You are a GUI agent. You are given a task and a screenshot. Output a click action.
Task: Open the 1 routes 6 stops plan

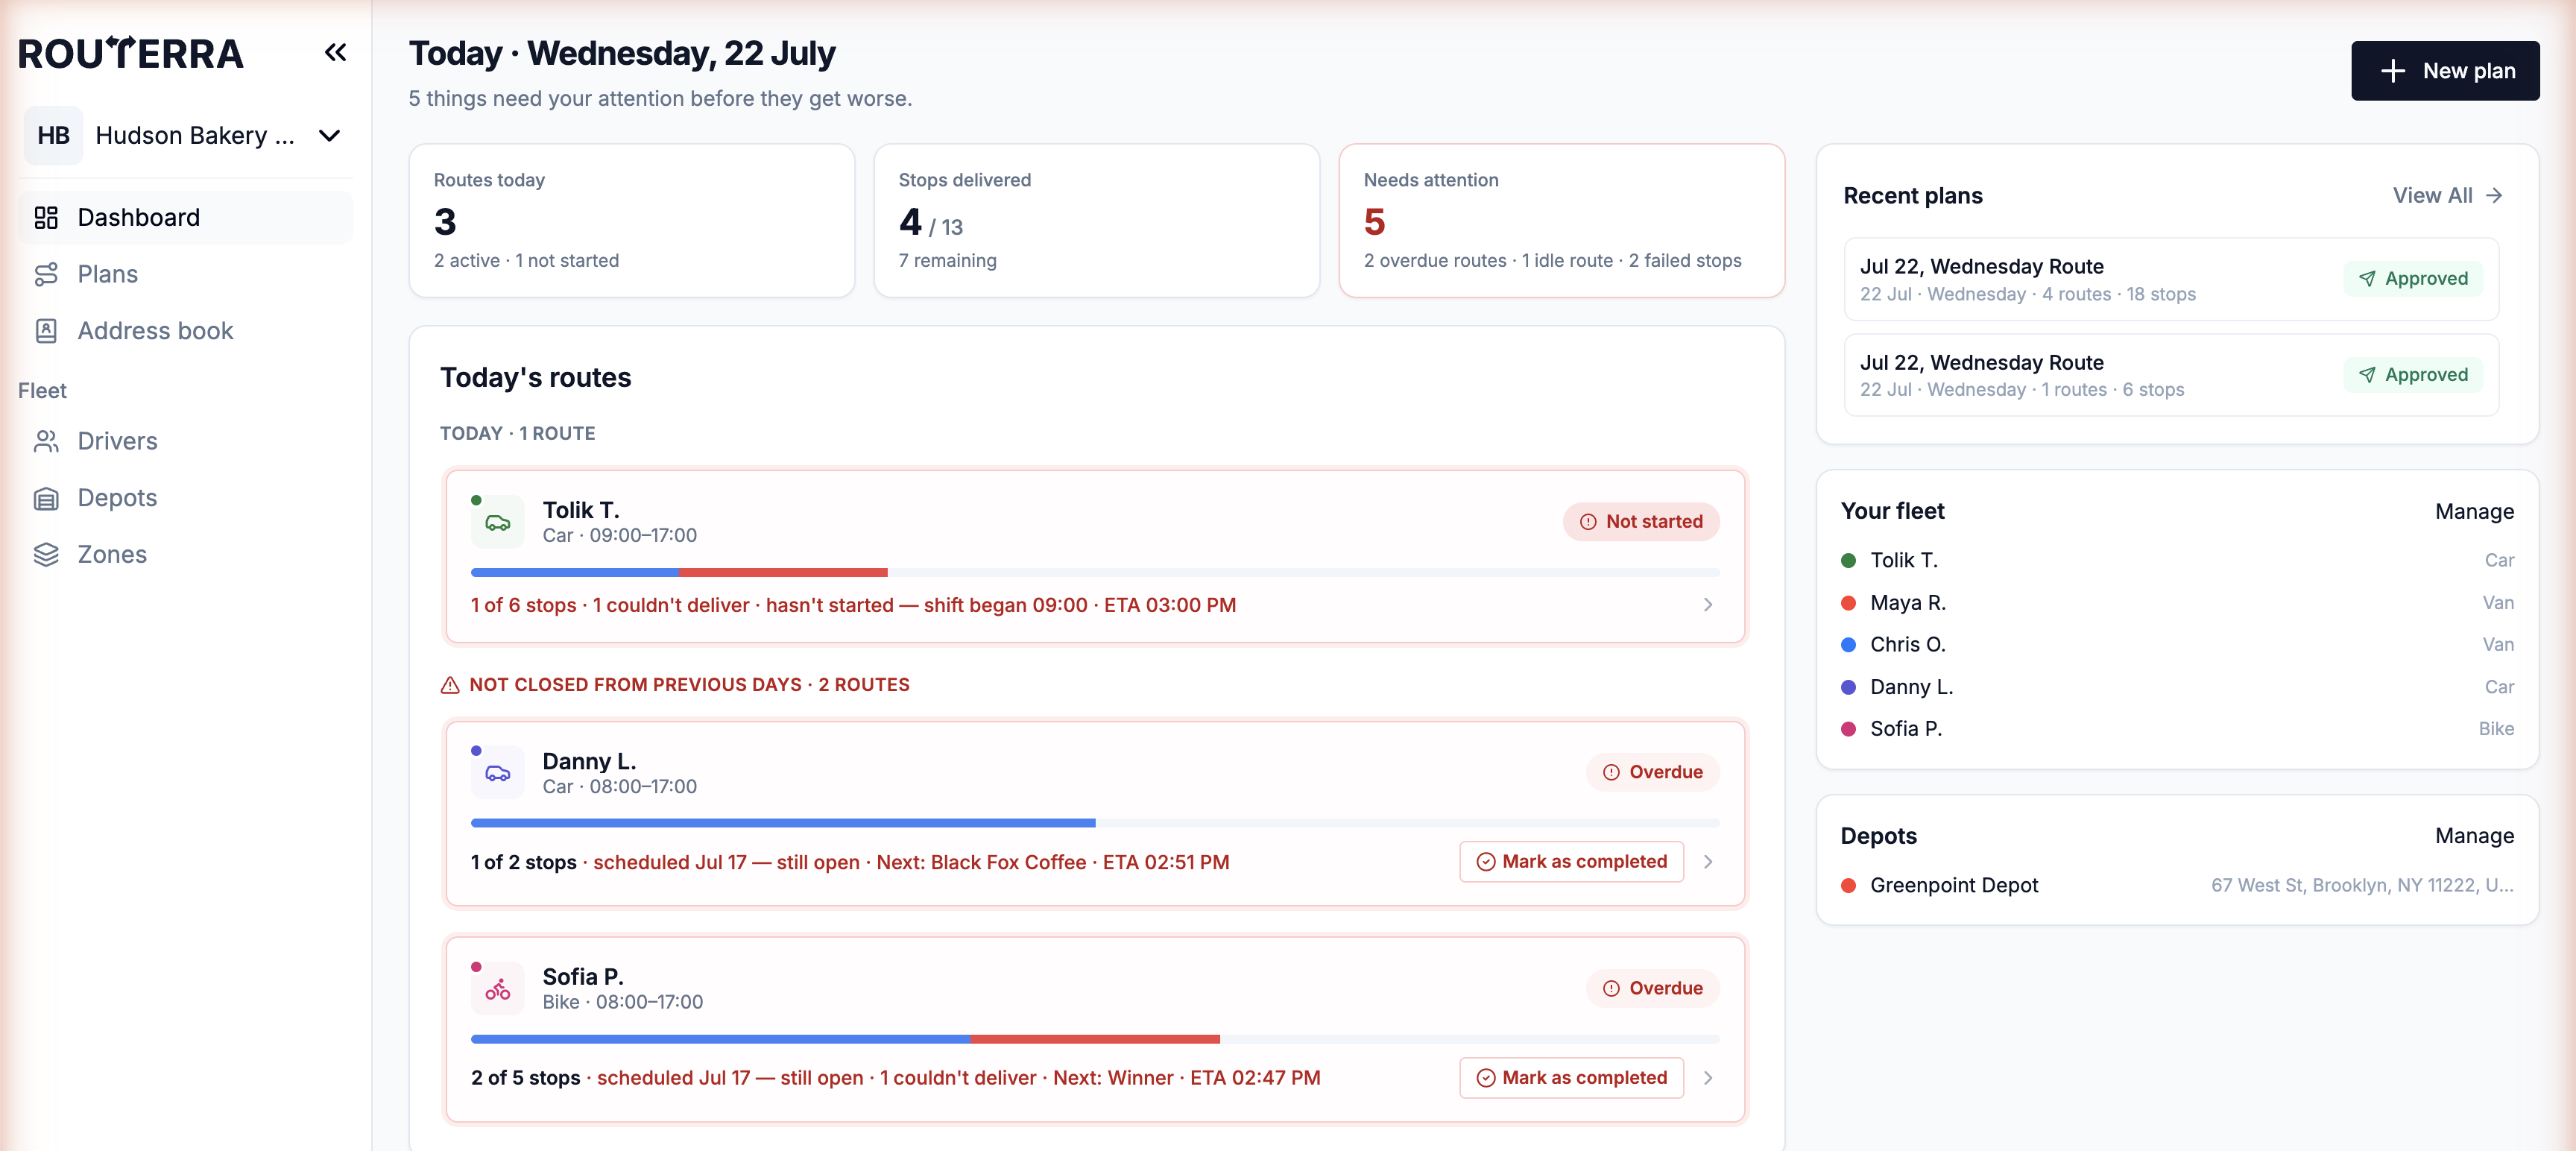[x=2170, y=375]
